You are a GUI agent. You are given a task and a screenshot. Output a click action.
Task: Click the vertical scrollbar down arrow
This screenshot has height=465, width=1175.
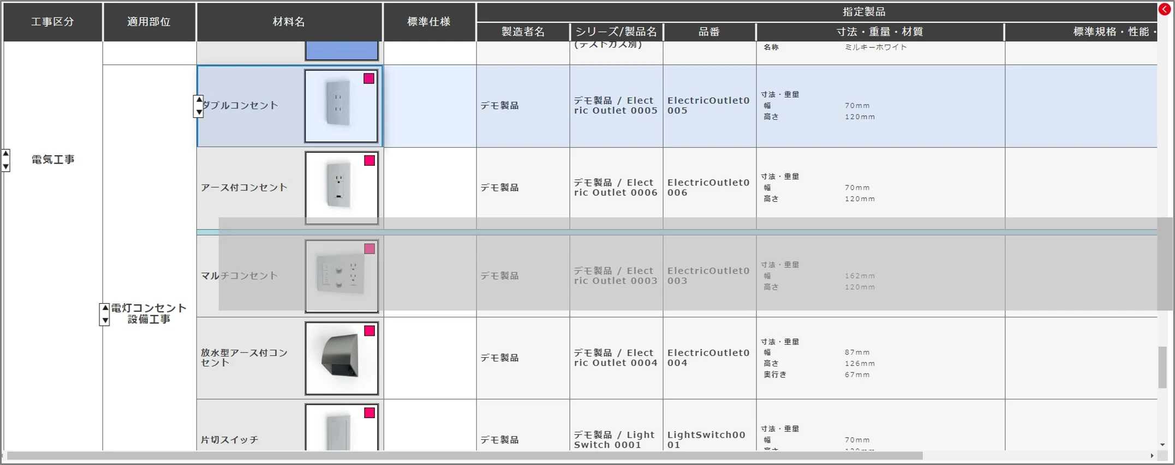click(x=1163, y=445)
